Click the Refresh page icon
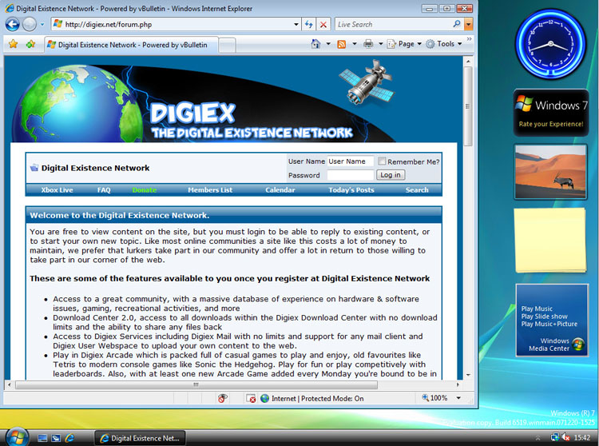Screen dimensions: 599x446 click(x=308, y=25)
